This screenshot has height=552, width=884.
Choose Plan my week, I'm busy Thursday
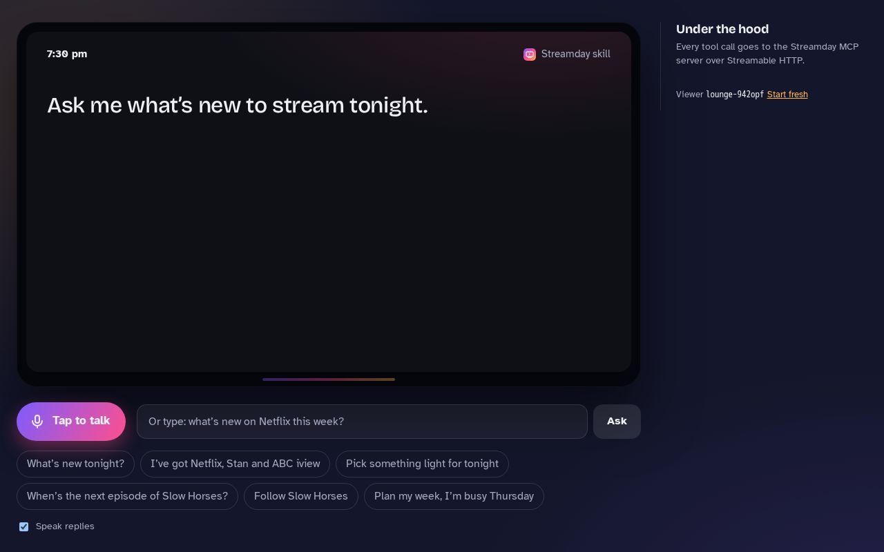coord(454,496)
